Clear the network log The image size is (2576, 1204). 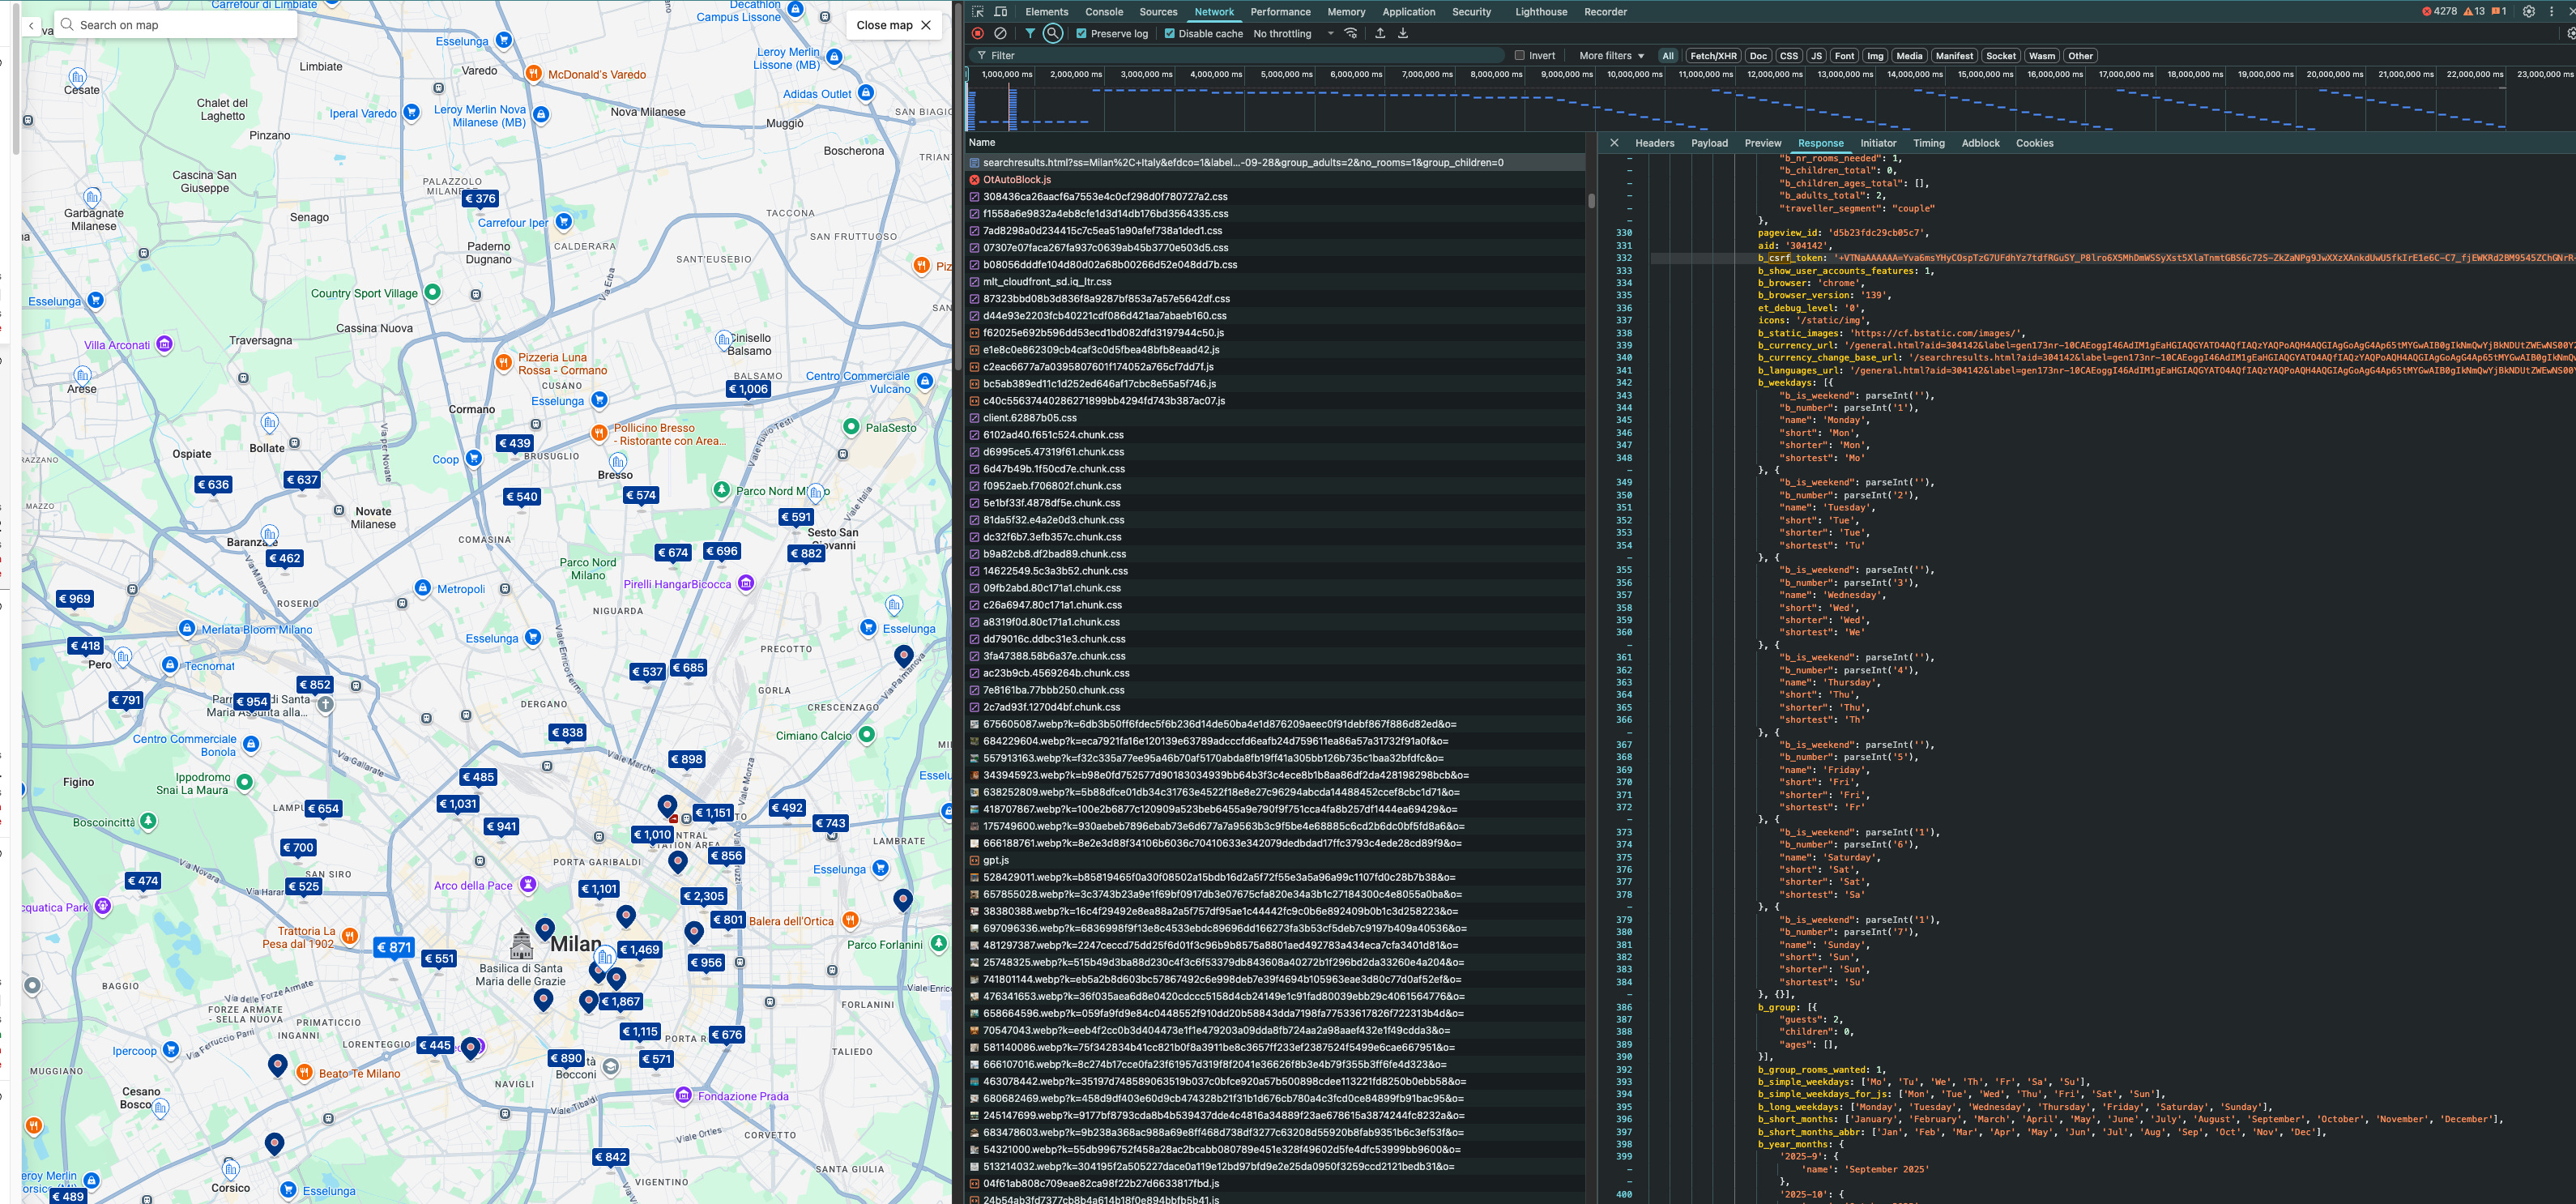click(1000, 33)
